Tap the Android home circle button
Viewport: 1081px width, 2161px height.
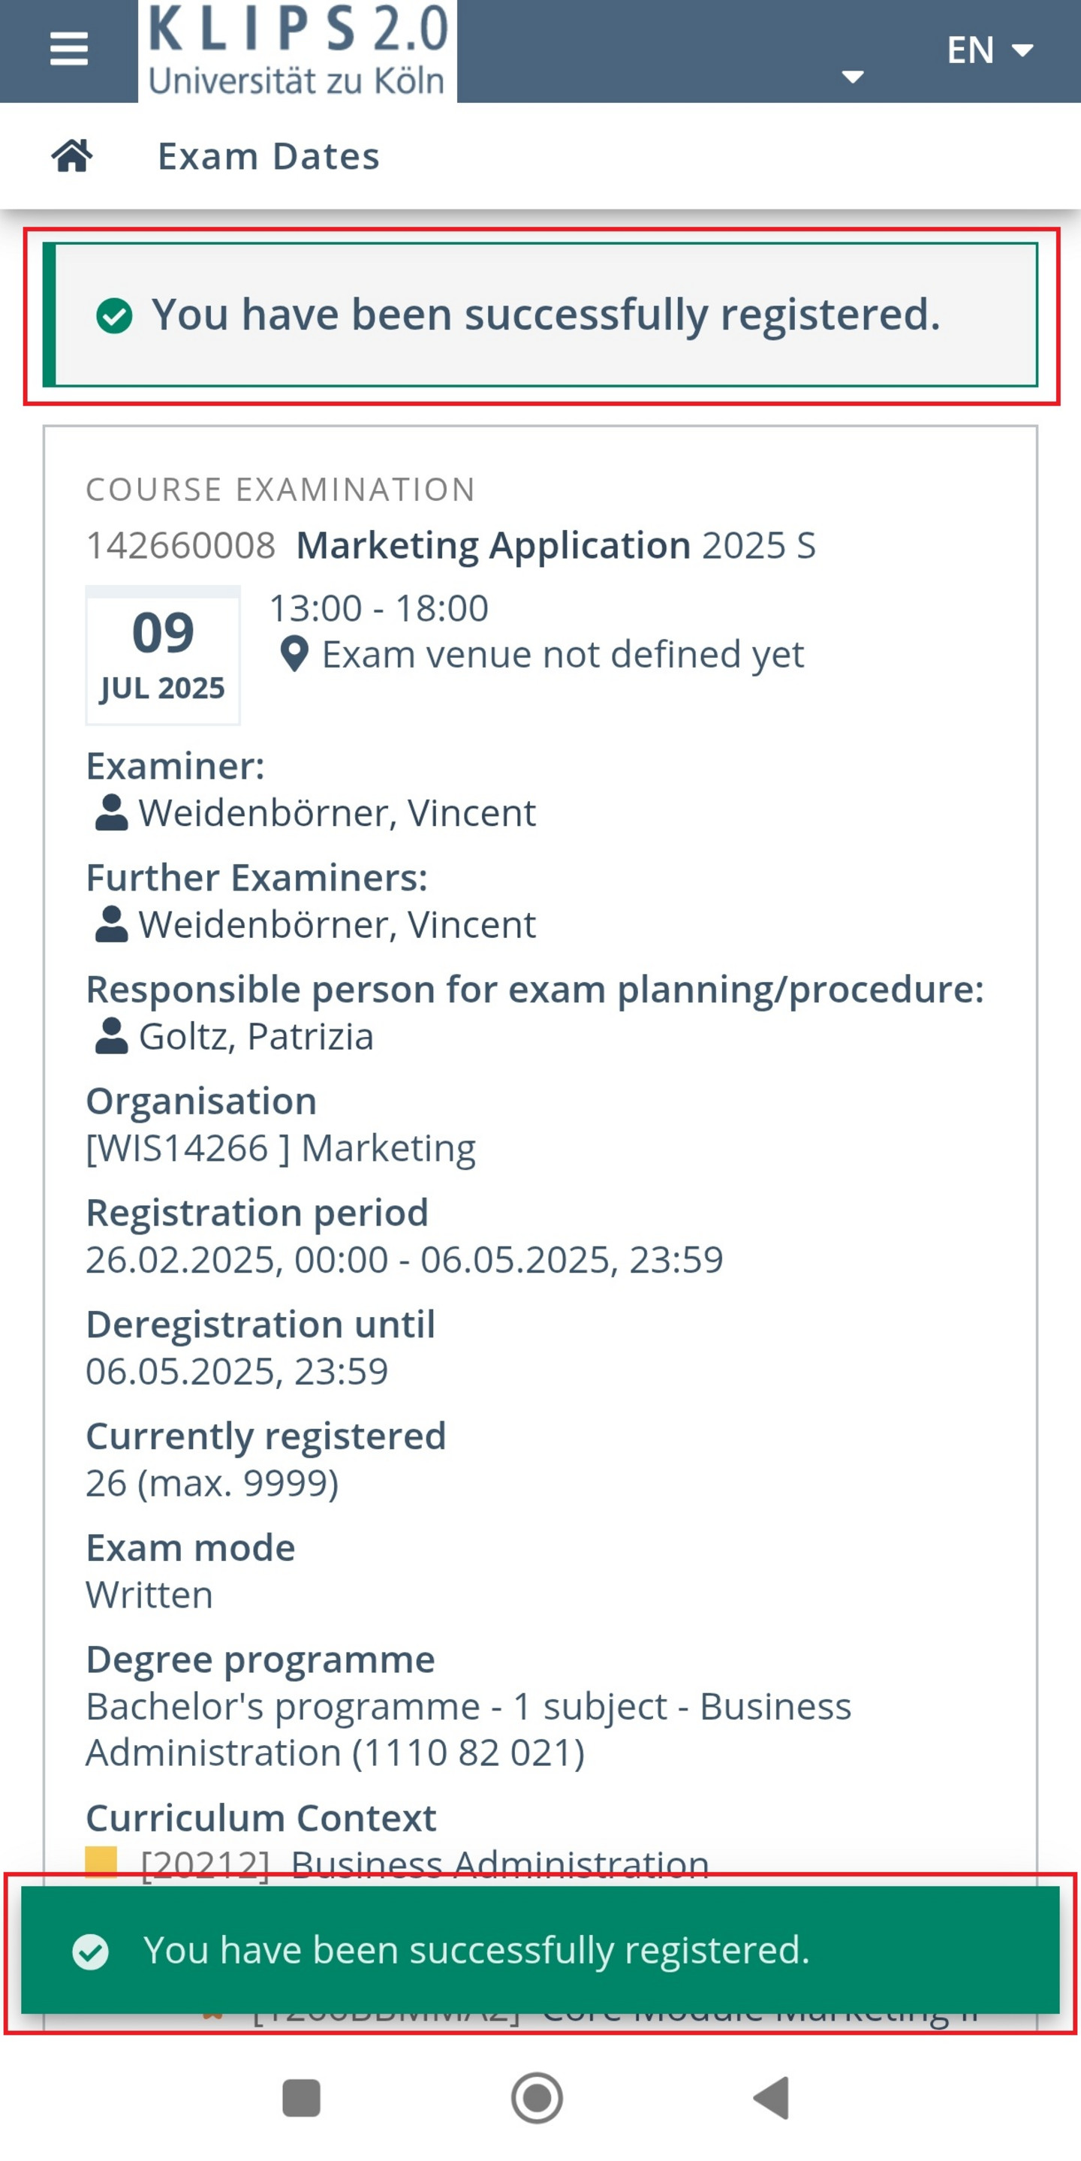pyautogui.click(x=537, y=2099)
